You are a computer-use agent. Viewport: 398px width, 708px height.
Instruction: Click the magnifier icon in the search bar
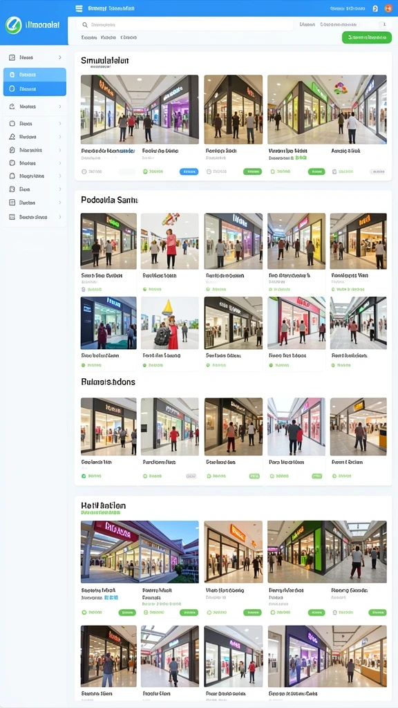pyautogui.click(x=85, y=26)
